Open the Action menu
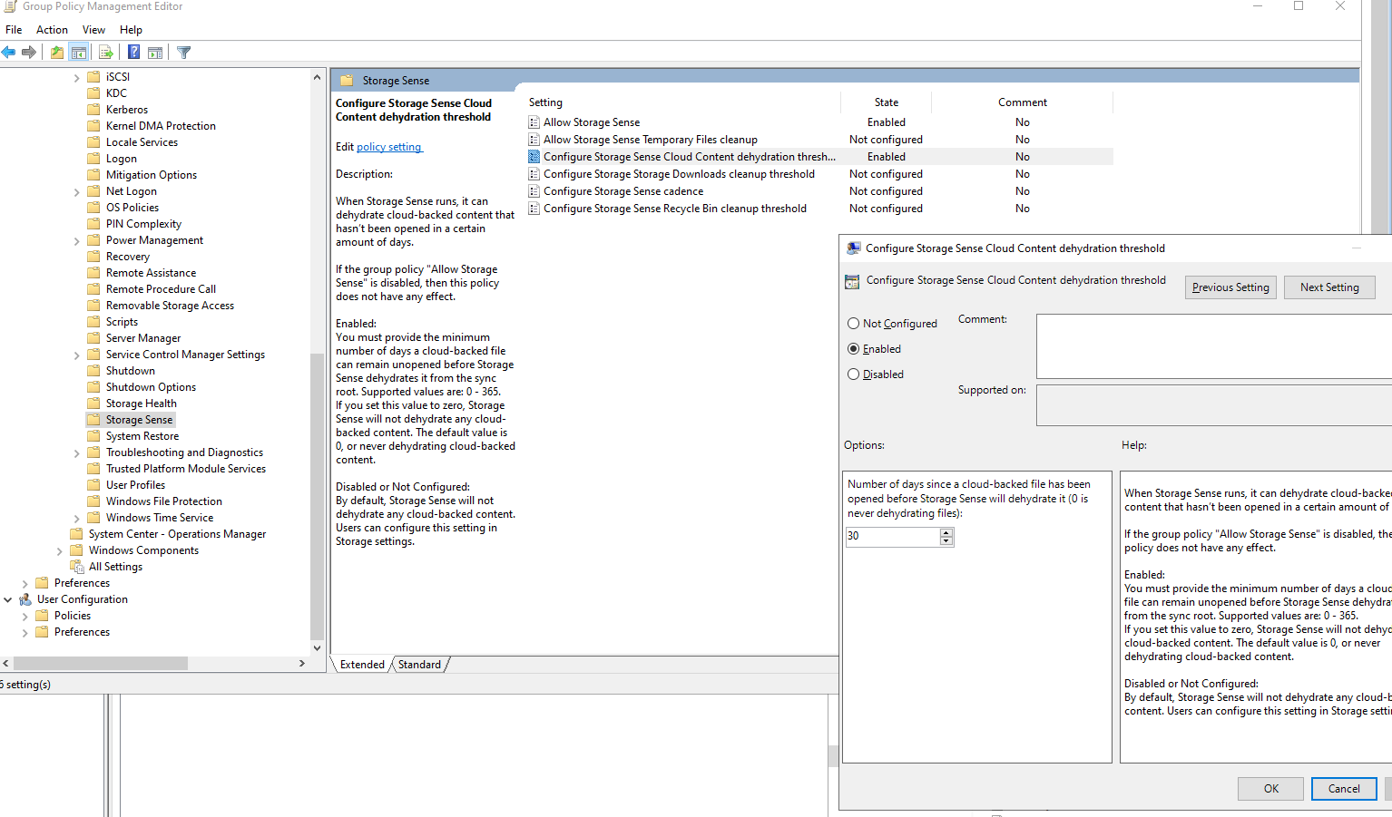1392x817 pixels. coord(52,30)
